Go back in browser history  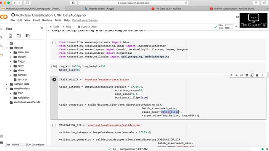coord(15,3)
